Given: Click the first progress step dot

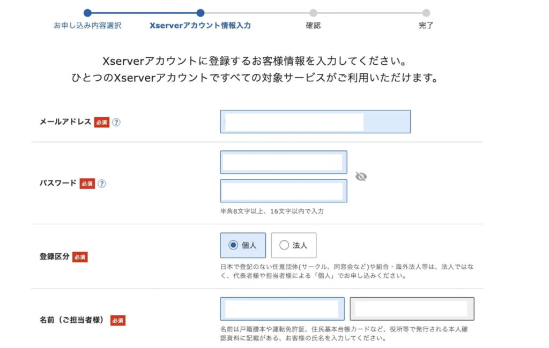Looking at the screenshot, I should [x=87, y=13].
